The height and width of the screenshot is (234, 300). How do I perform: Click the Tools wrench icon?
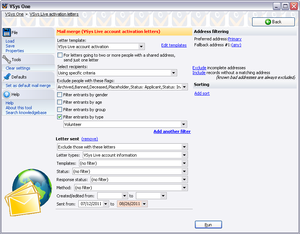7,59
